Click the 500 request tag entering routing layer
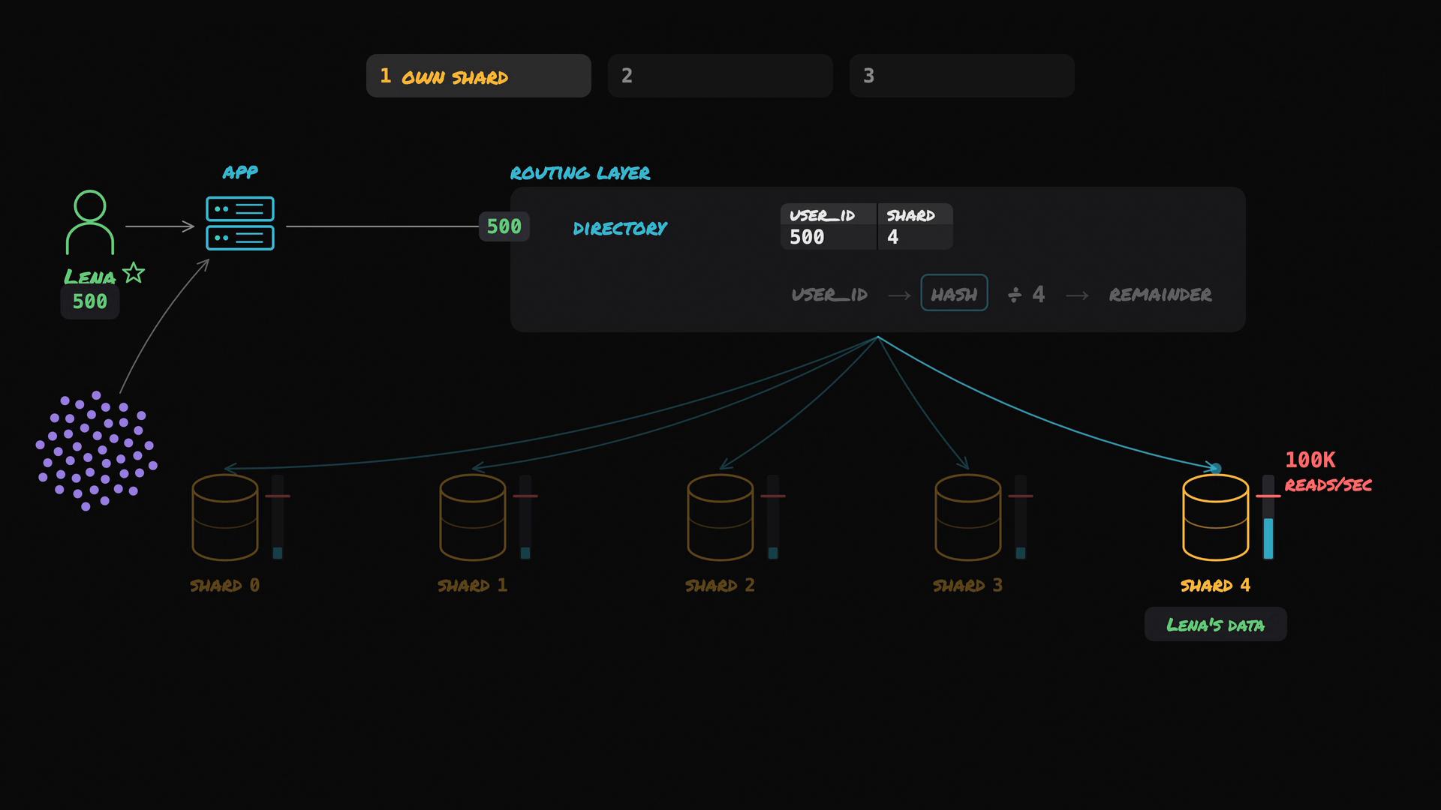1441x810 pixels. [504, 226]
